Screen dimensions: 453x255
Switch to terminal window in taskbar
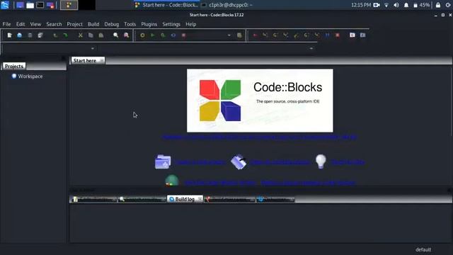227,5
